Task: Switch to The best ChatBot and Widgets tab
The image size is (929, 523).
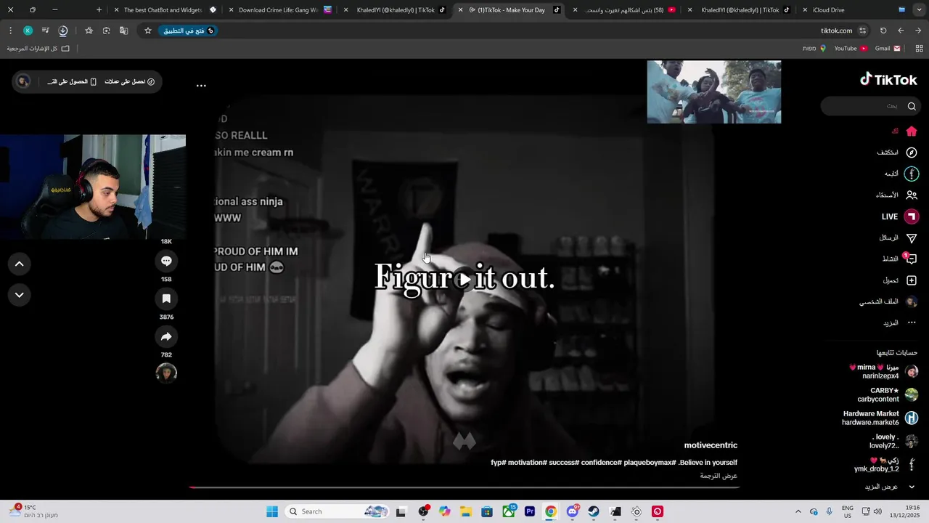Action: pyautogui.click(x=166, y=10)
